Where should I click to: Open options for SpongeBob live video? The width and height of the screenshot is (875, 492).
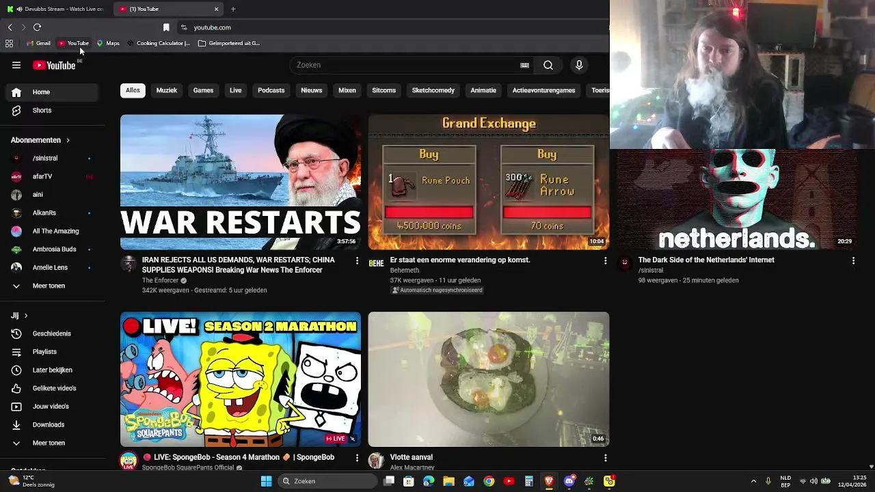pyautogui.click(x=357, y=458)
